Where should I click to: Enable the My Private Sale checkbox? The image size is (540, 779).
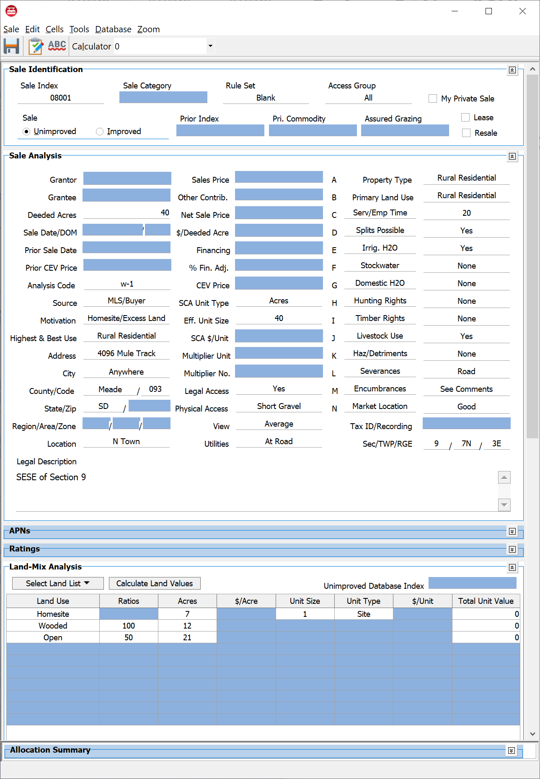click(433, 98)
